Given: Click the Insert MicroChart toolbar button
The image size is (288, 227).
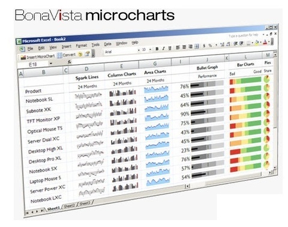Looking at the screenshot, I should [38, 56].
